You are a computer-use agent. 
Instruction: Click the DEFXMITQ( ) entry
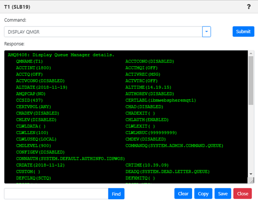140,178
